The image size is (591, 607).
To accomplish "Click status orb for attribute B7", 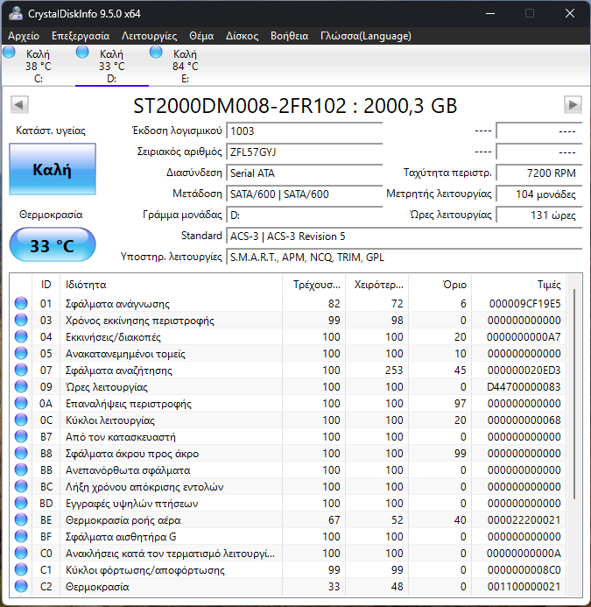I will [x=21, y=436].
